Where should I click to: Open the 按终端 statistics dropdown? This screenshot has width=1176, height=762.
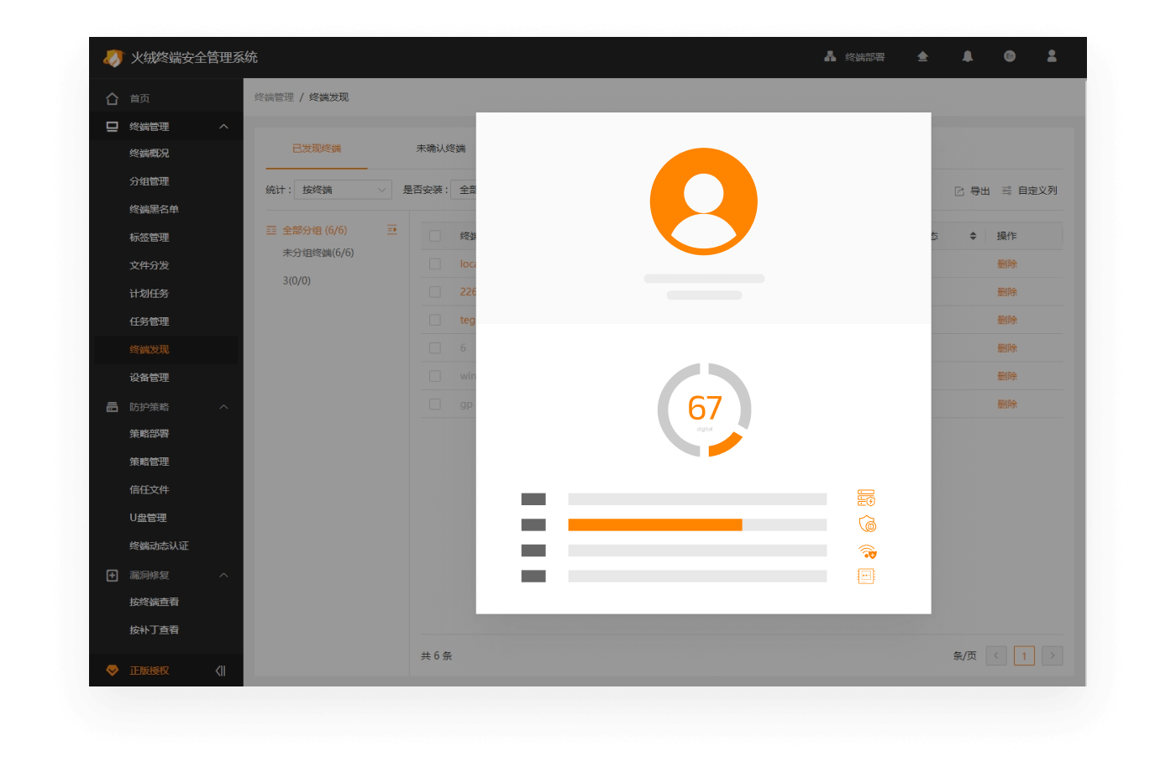(x=343, y=190)
